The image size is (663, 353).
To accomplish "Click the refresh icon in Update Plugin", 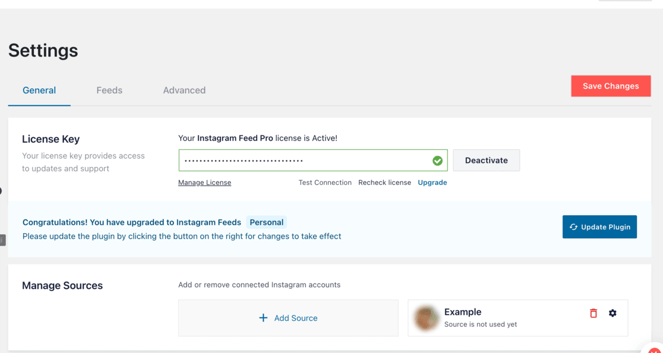I will (x=573, y=227).
